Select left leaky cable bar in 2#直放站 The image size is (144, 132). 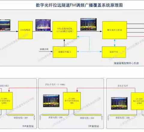pos(55,115)
